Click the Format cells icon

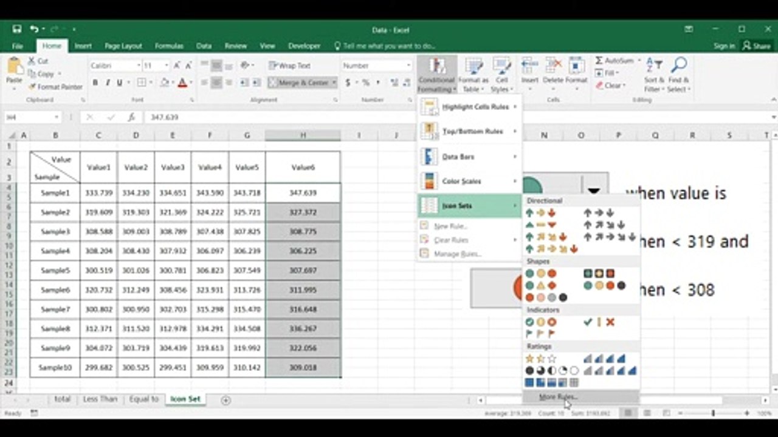click(576, 70)
